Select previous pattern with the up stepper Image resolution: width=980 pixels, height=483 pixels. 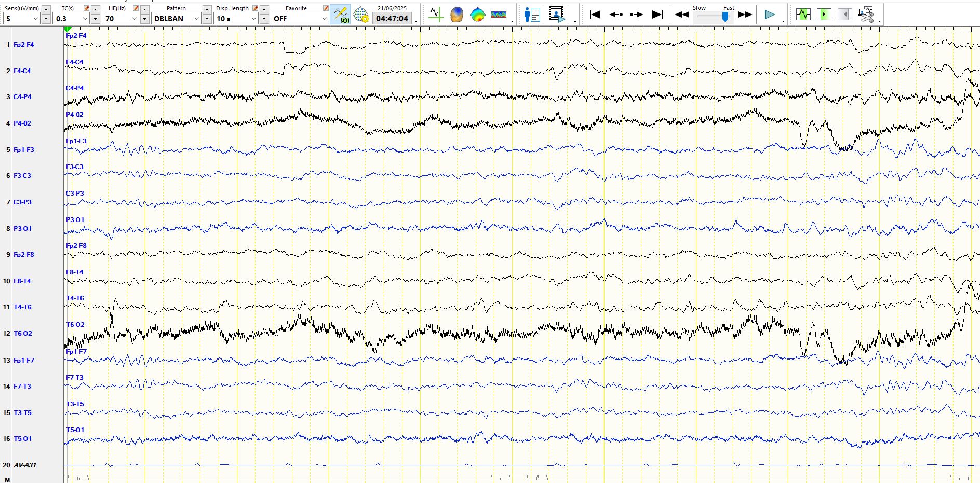click(207, 9)
